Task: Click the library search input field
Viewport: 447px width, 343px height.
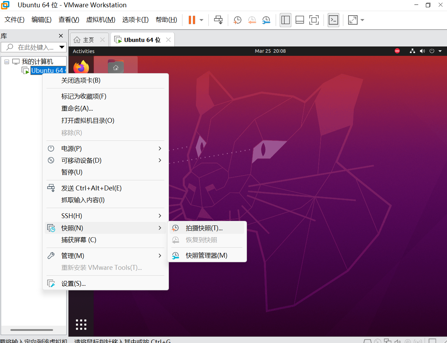Action: pos(30,47)
